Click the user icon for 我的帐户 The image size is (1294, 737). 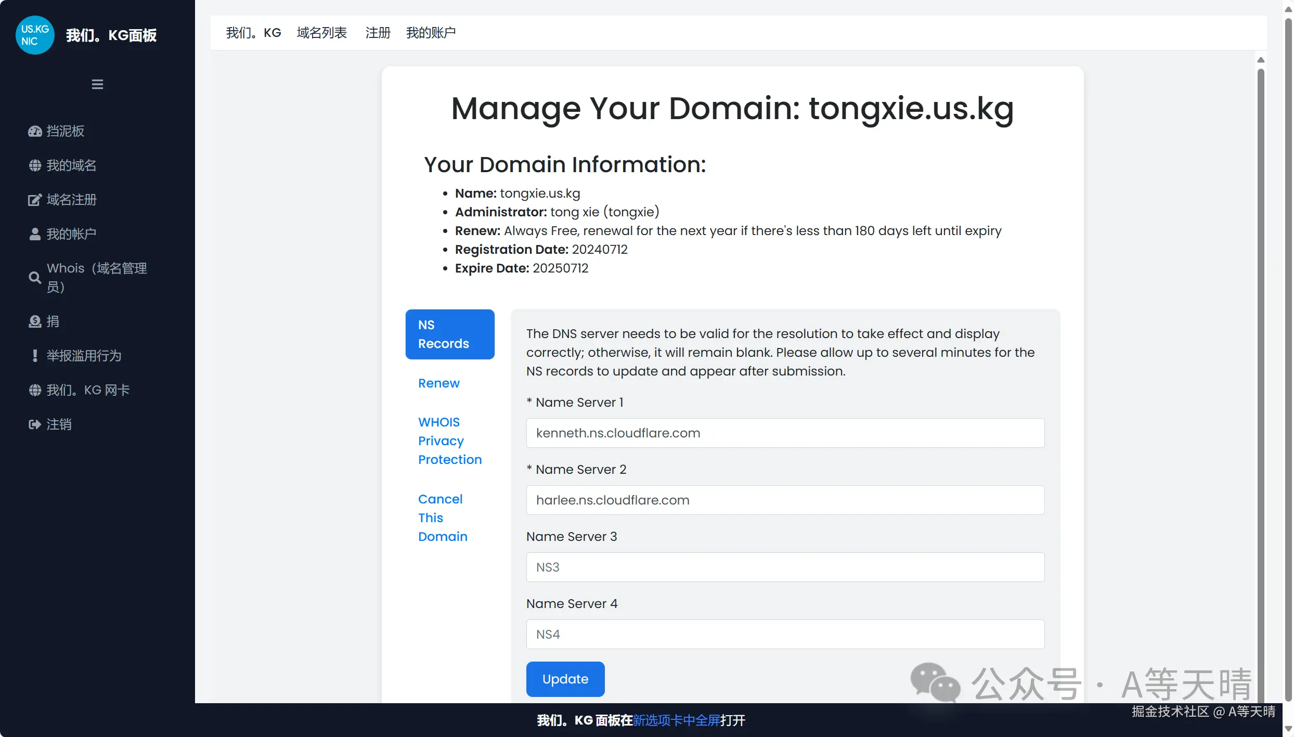pos(35,234)
